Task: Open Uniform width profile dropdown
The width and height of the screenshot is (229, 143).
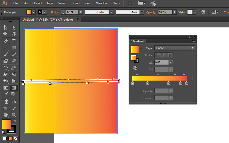Action: click(112, 12)
